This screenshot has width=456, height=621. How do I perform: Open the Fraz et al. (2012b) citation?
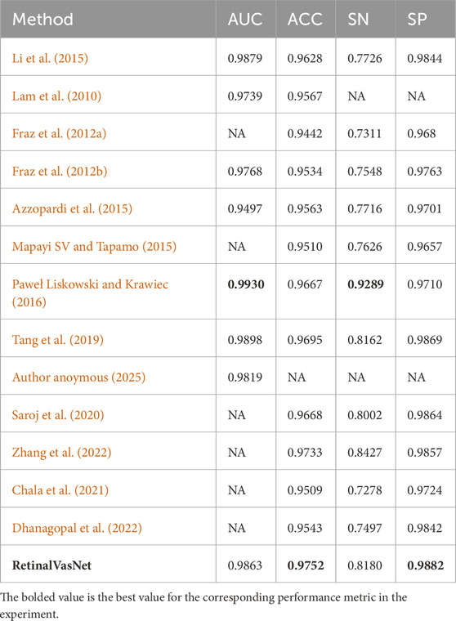(x=60, y=171)
